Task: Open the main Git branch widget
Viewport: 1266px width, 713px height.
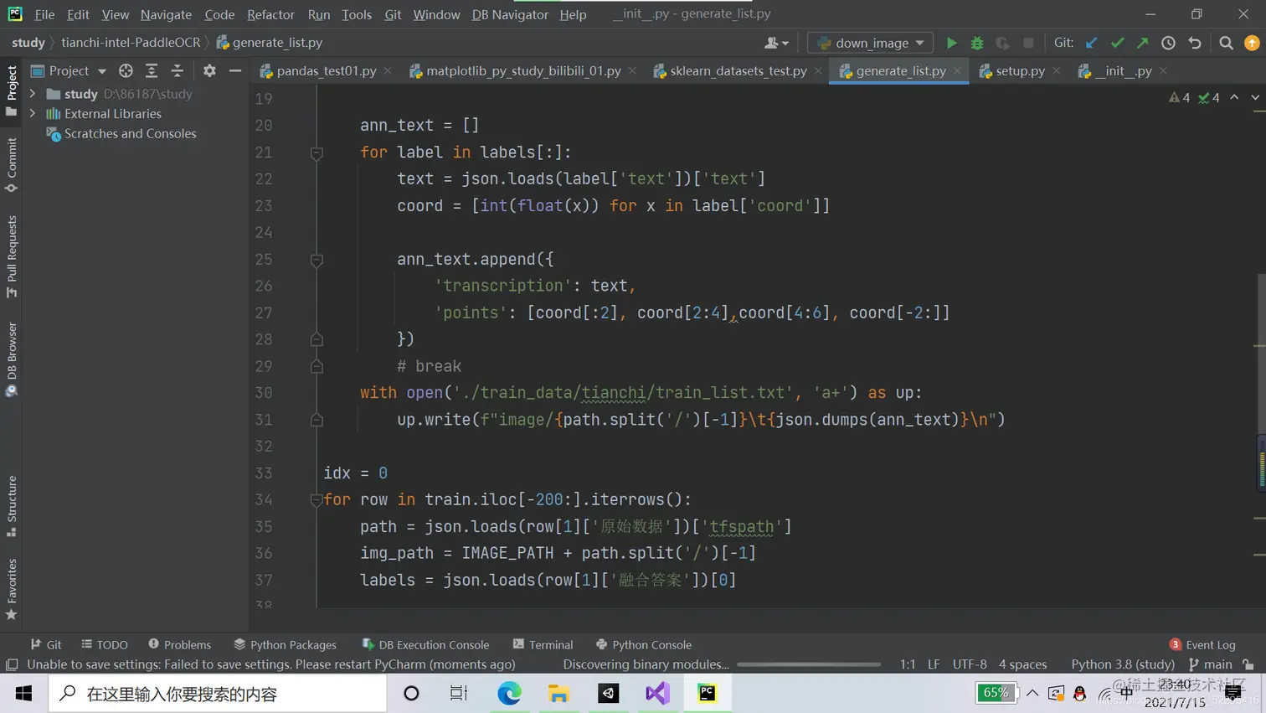Action: [1210, 664]
